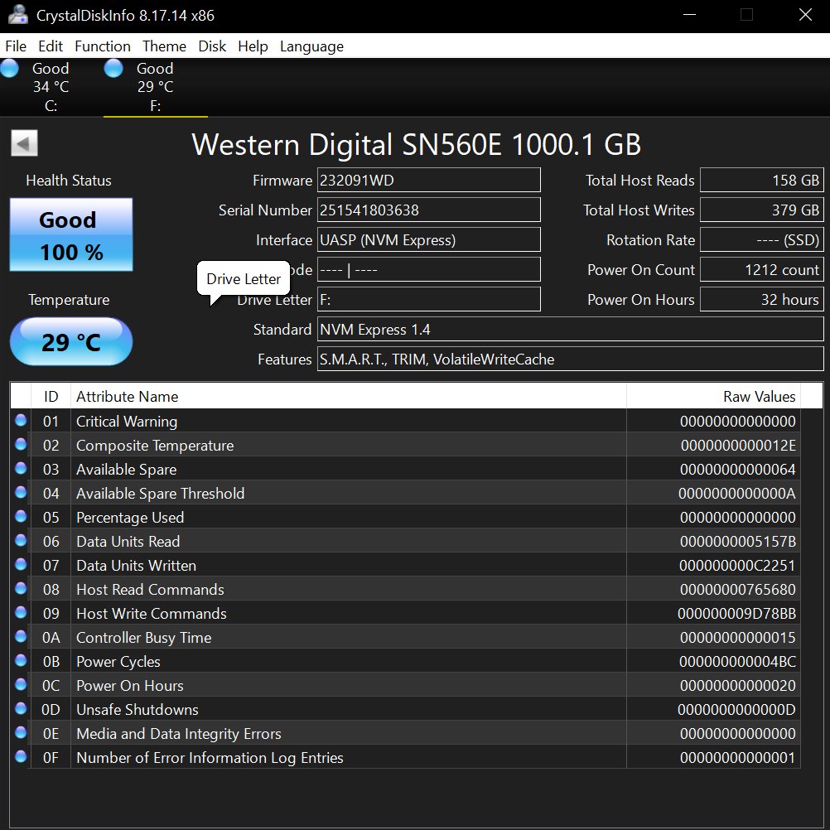
Task: Click the Power On Hours value 32 hours
Action: pos(762,300)
